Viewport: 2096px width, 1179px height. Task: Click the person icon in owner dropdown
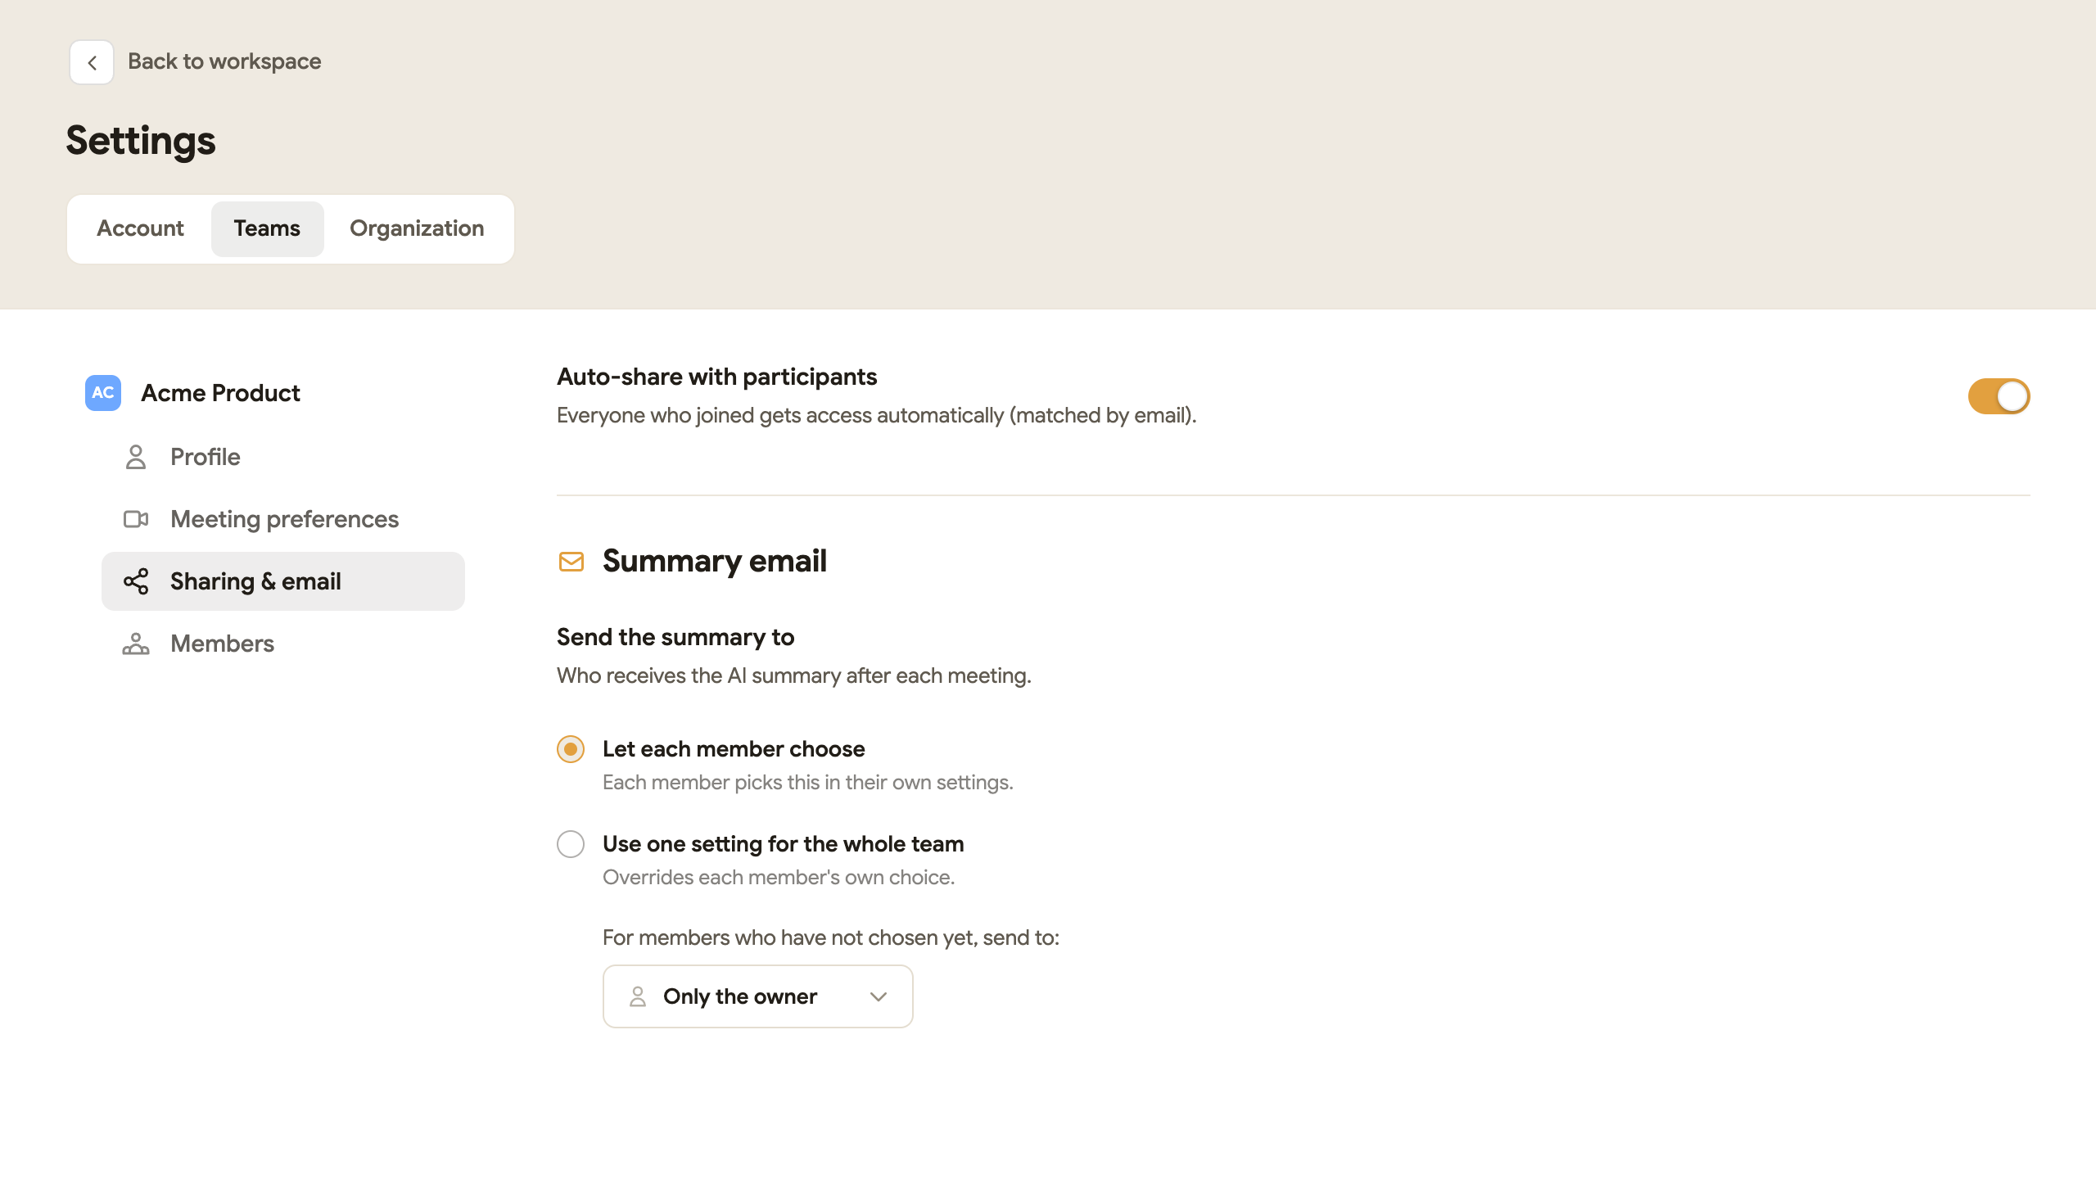638,996
